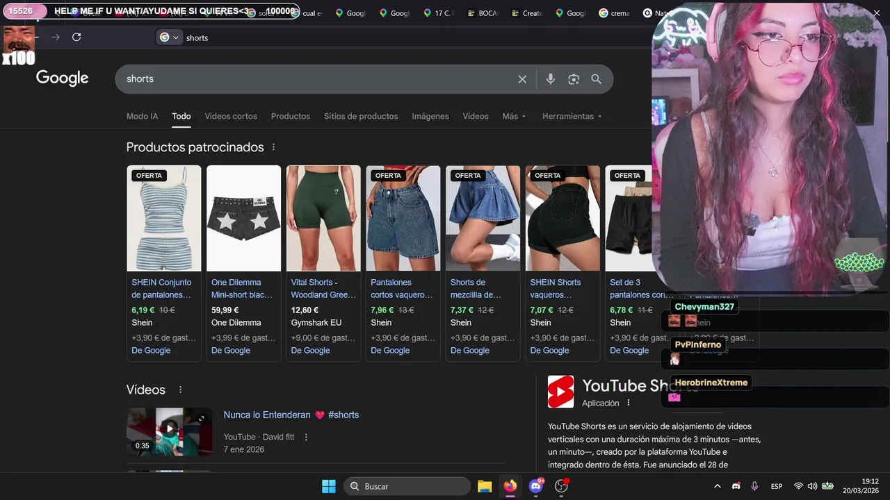Open the Vídeos section options menu
Screen dimensions: 890x500
tap(180, 390)
